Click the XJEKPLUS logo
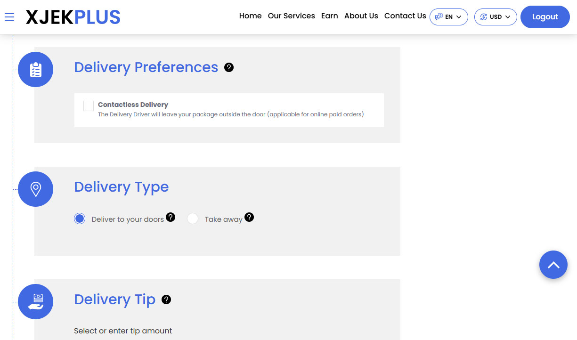 coord(73,16)
